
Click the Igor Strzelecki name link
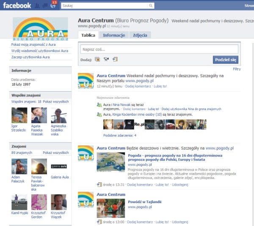(18, 128)
